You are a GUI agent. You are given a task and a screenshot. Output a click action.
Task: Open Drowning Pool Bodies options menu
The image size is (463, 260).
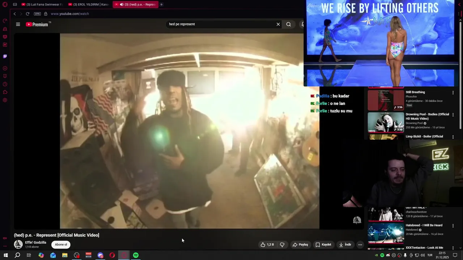tap(453, 115)
